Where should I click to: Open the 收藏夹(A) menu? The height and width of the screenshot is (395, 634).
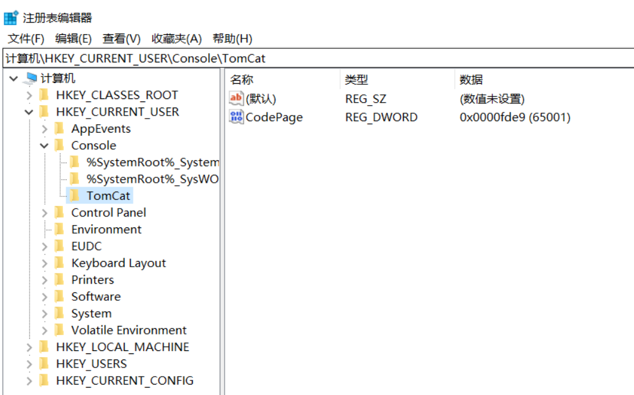(x=177, y=39)
